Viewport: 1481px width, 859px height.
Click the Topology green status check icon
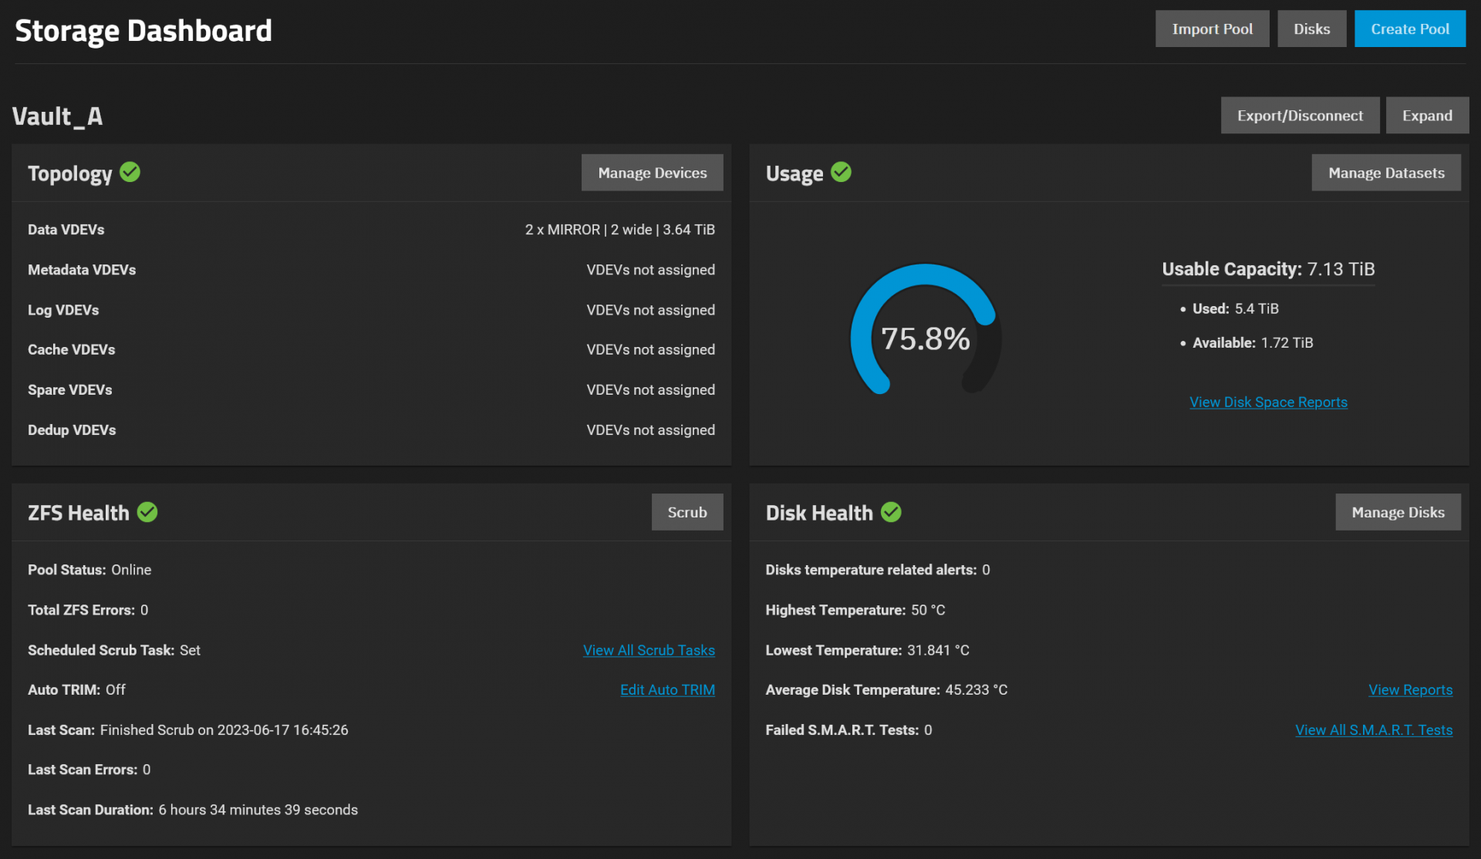point(130,172)
